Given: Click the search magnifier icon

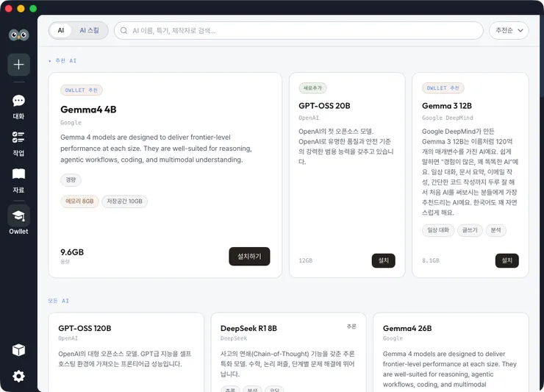Looking at the screenshot, I should pos(124,31).
